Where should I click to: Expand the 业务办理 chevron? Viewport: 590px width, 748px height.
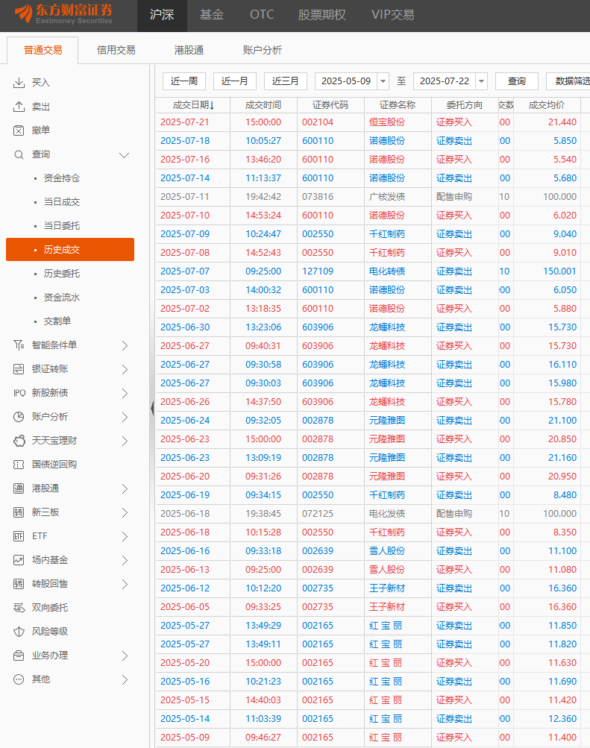pyautogui.click(x=125, y=656)
